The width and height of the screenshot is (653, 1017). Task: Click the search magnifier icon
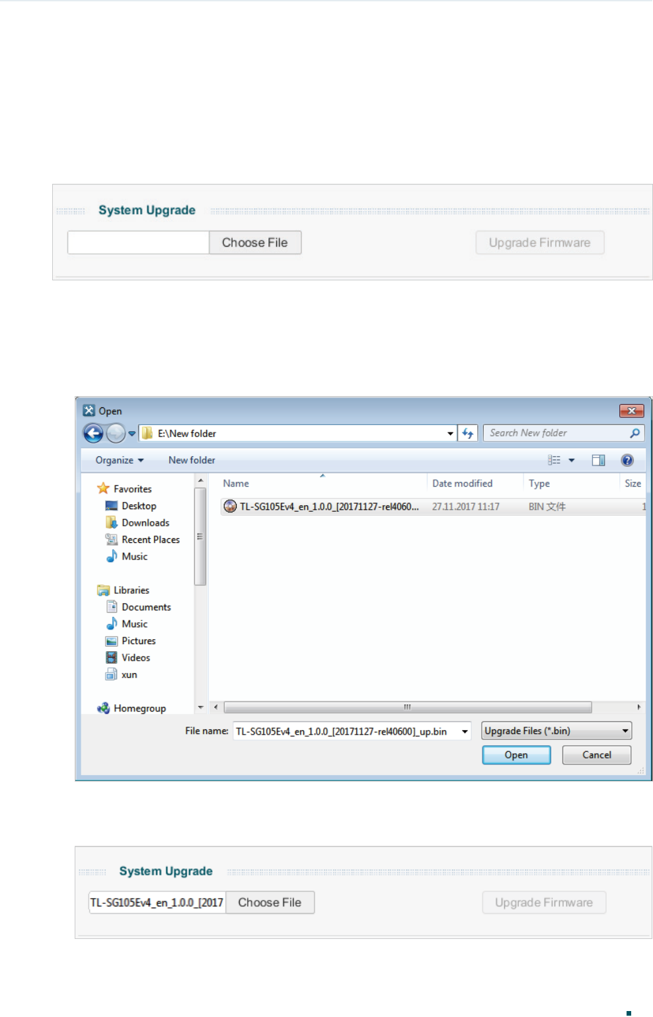pyautogui.click(x=634, y=433)
